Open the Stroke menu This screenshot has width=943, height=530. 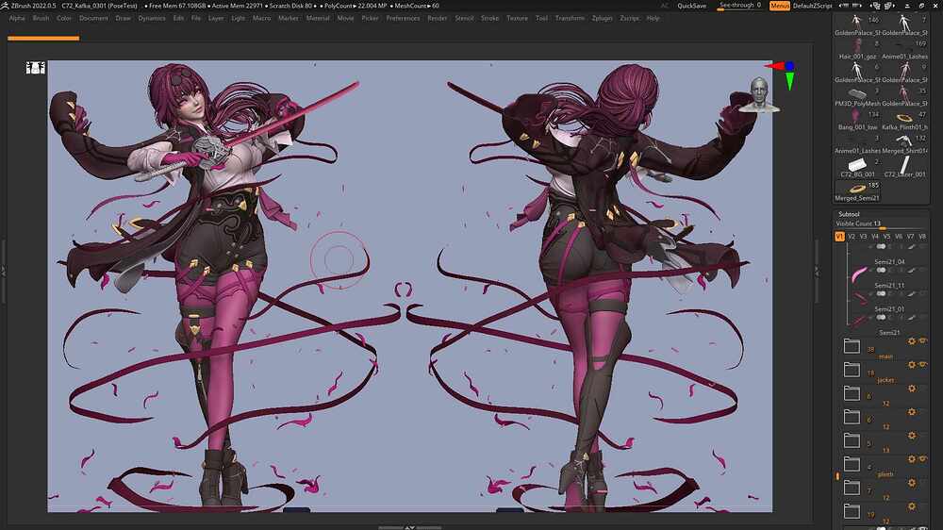(x=489, y=18)
